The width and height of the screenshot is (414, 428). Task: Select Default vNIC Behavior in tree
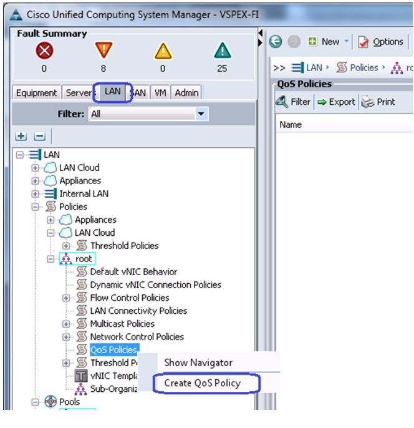133,272
